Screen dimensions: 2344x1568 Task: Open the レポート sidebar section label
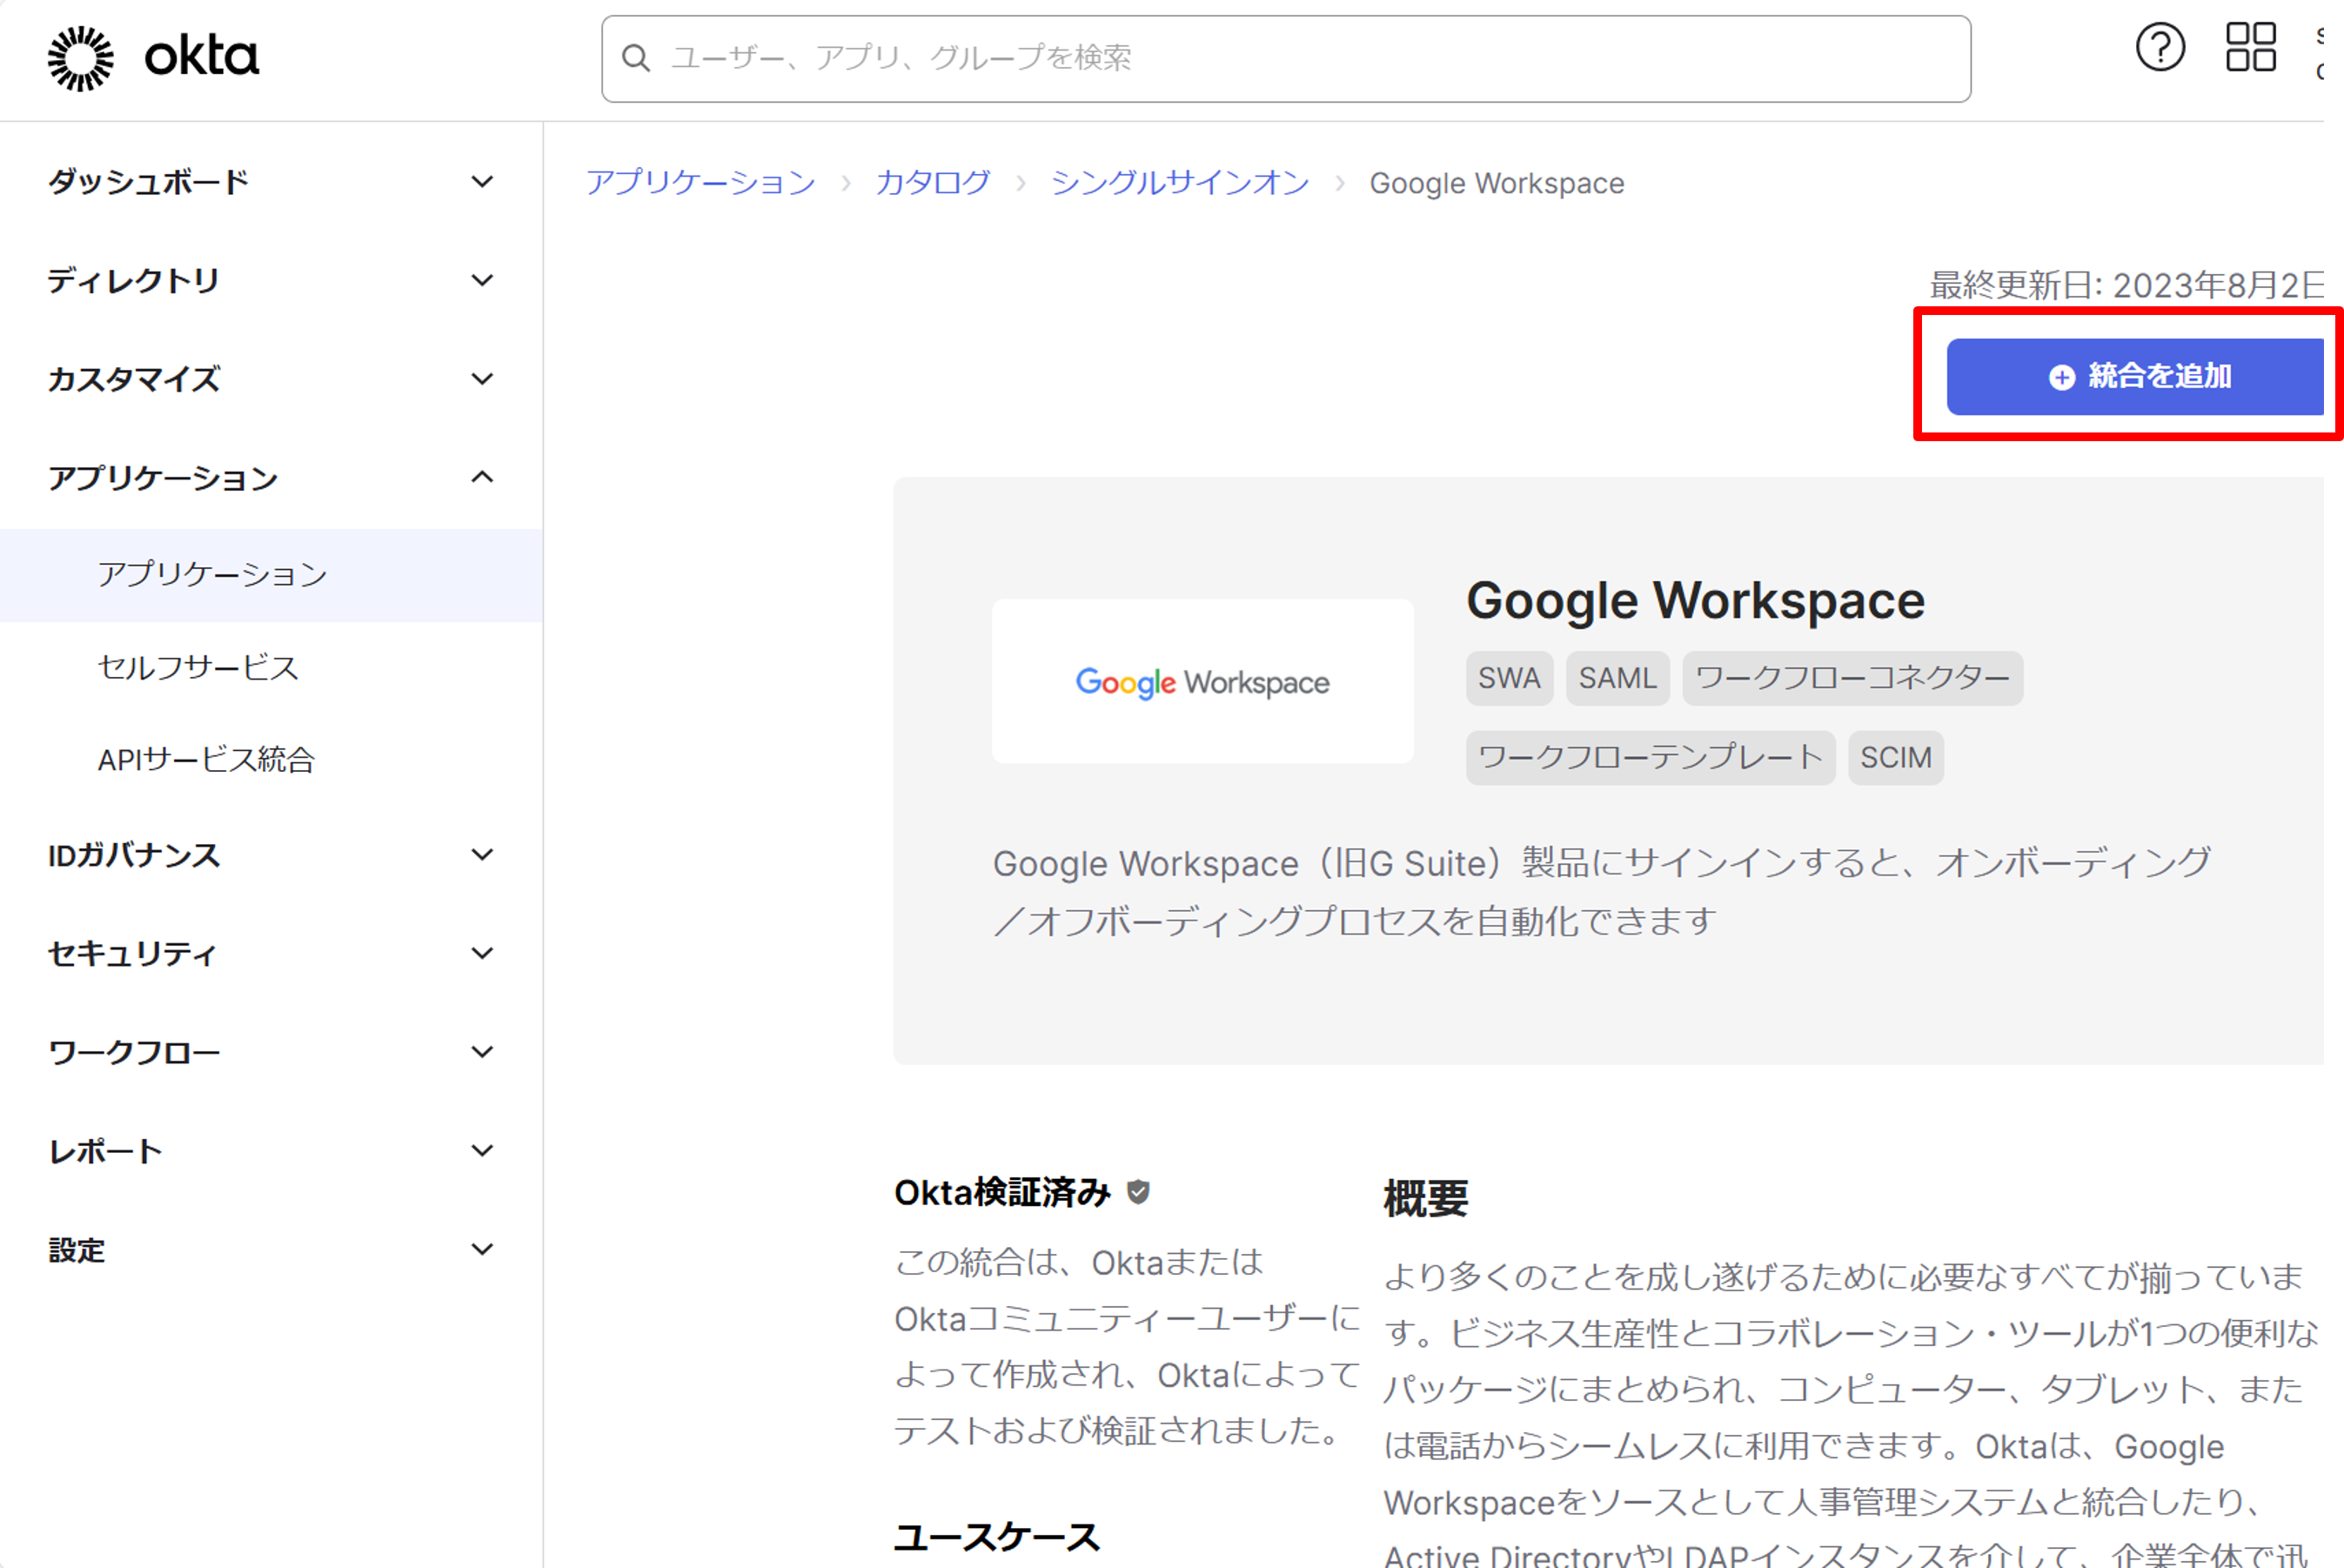[x=105, y=1151]
